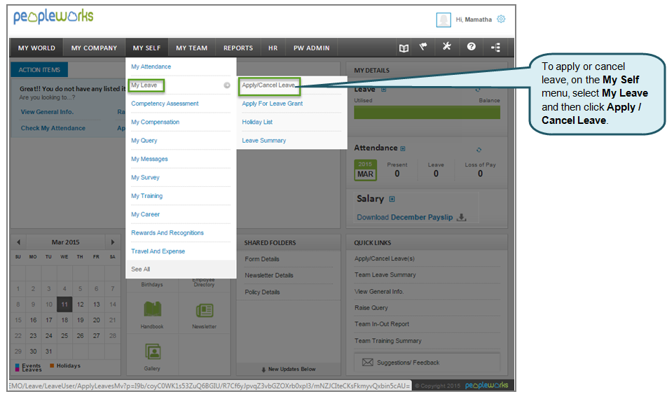Image resolution: width=667 pixels, height=394 pixels.
Task: Expand the Salary section plus icon
Action: pyautogui.click(x=392, y=199)
